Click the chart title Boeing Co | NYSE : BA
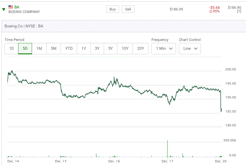Screen dimensions: 246x166 tap(24, 26)
